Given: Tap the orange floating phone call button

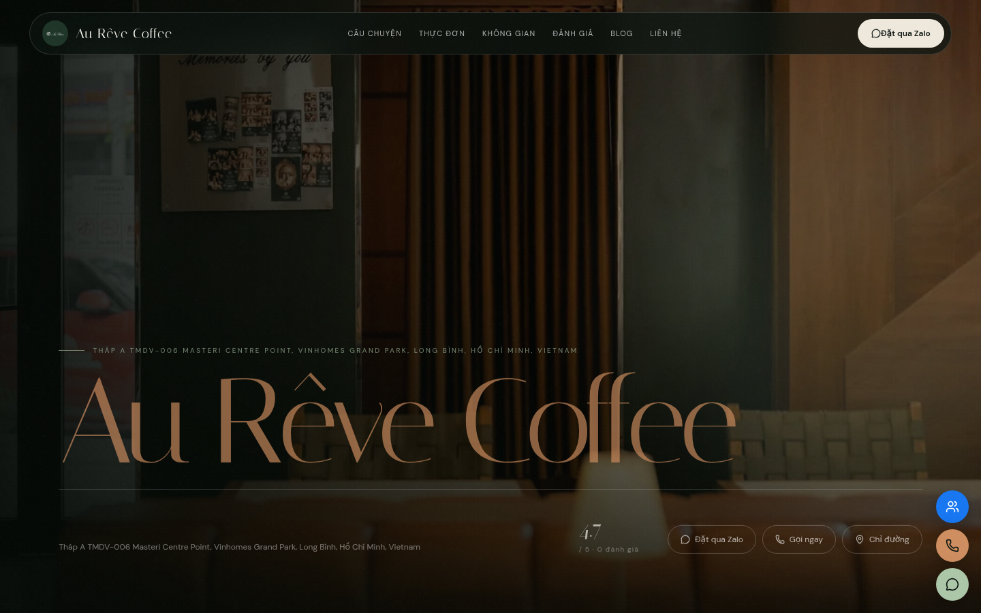Looking at the screenshot, I should [952, 546].
